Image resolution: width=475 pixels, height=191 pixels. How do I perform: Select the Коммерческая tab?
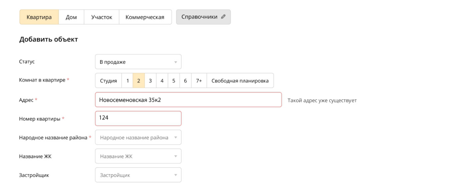[145, 17]
